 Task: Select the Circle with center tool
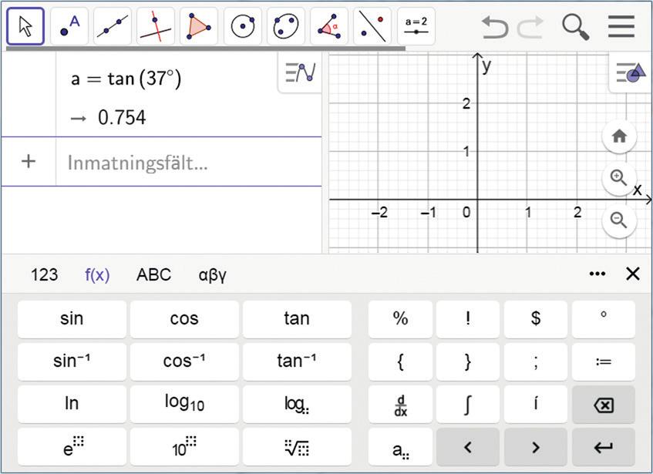click(243, 26)
